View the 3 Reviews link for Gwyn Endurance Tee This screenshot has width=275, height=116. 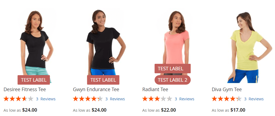pyautogui.click(x=115, y=99)
